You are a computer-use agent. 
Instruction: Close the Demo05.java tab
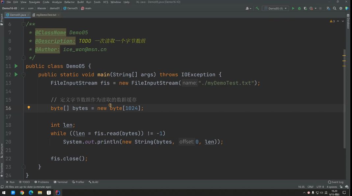(28, 15)
